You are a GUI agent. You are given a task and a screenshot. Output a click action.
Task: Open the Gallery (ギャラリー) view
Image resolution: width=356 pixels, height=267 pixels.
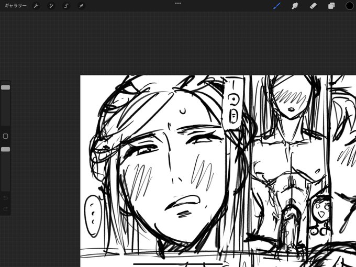tap(15, 6)
